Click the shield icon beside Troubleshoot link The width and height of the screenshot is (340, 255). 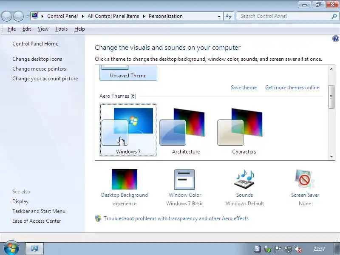98,218
